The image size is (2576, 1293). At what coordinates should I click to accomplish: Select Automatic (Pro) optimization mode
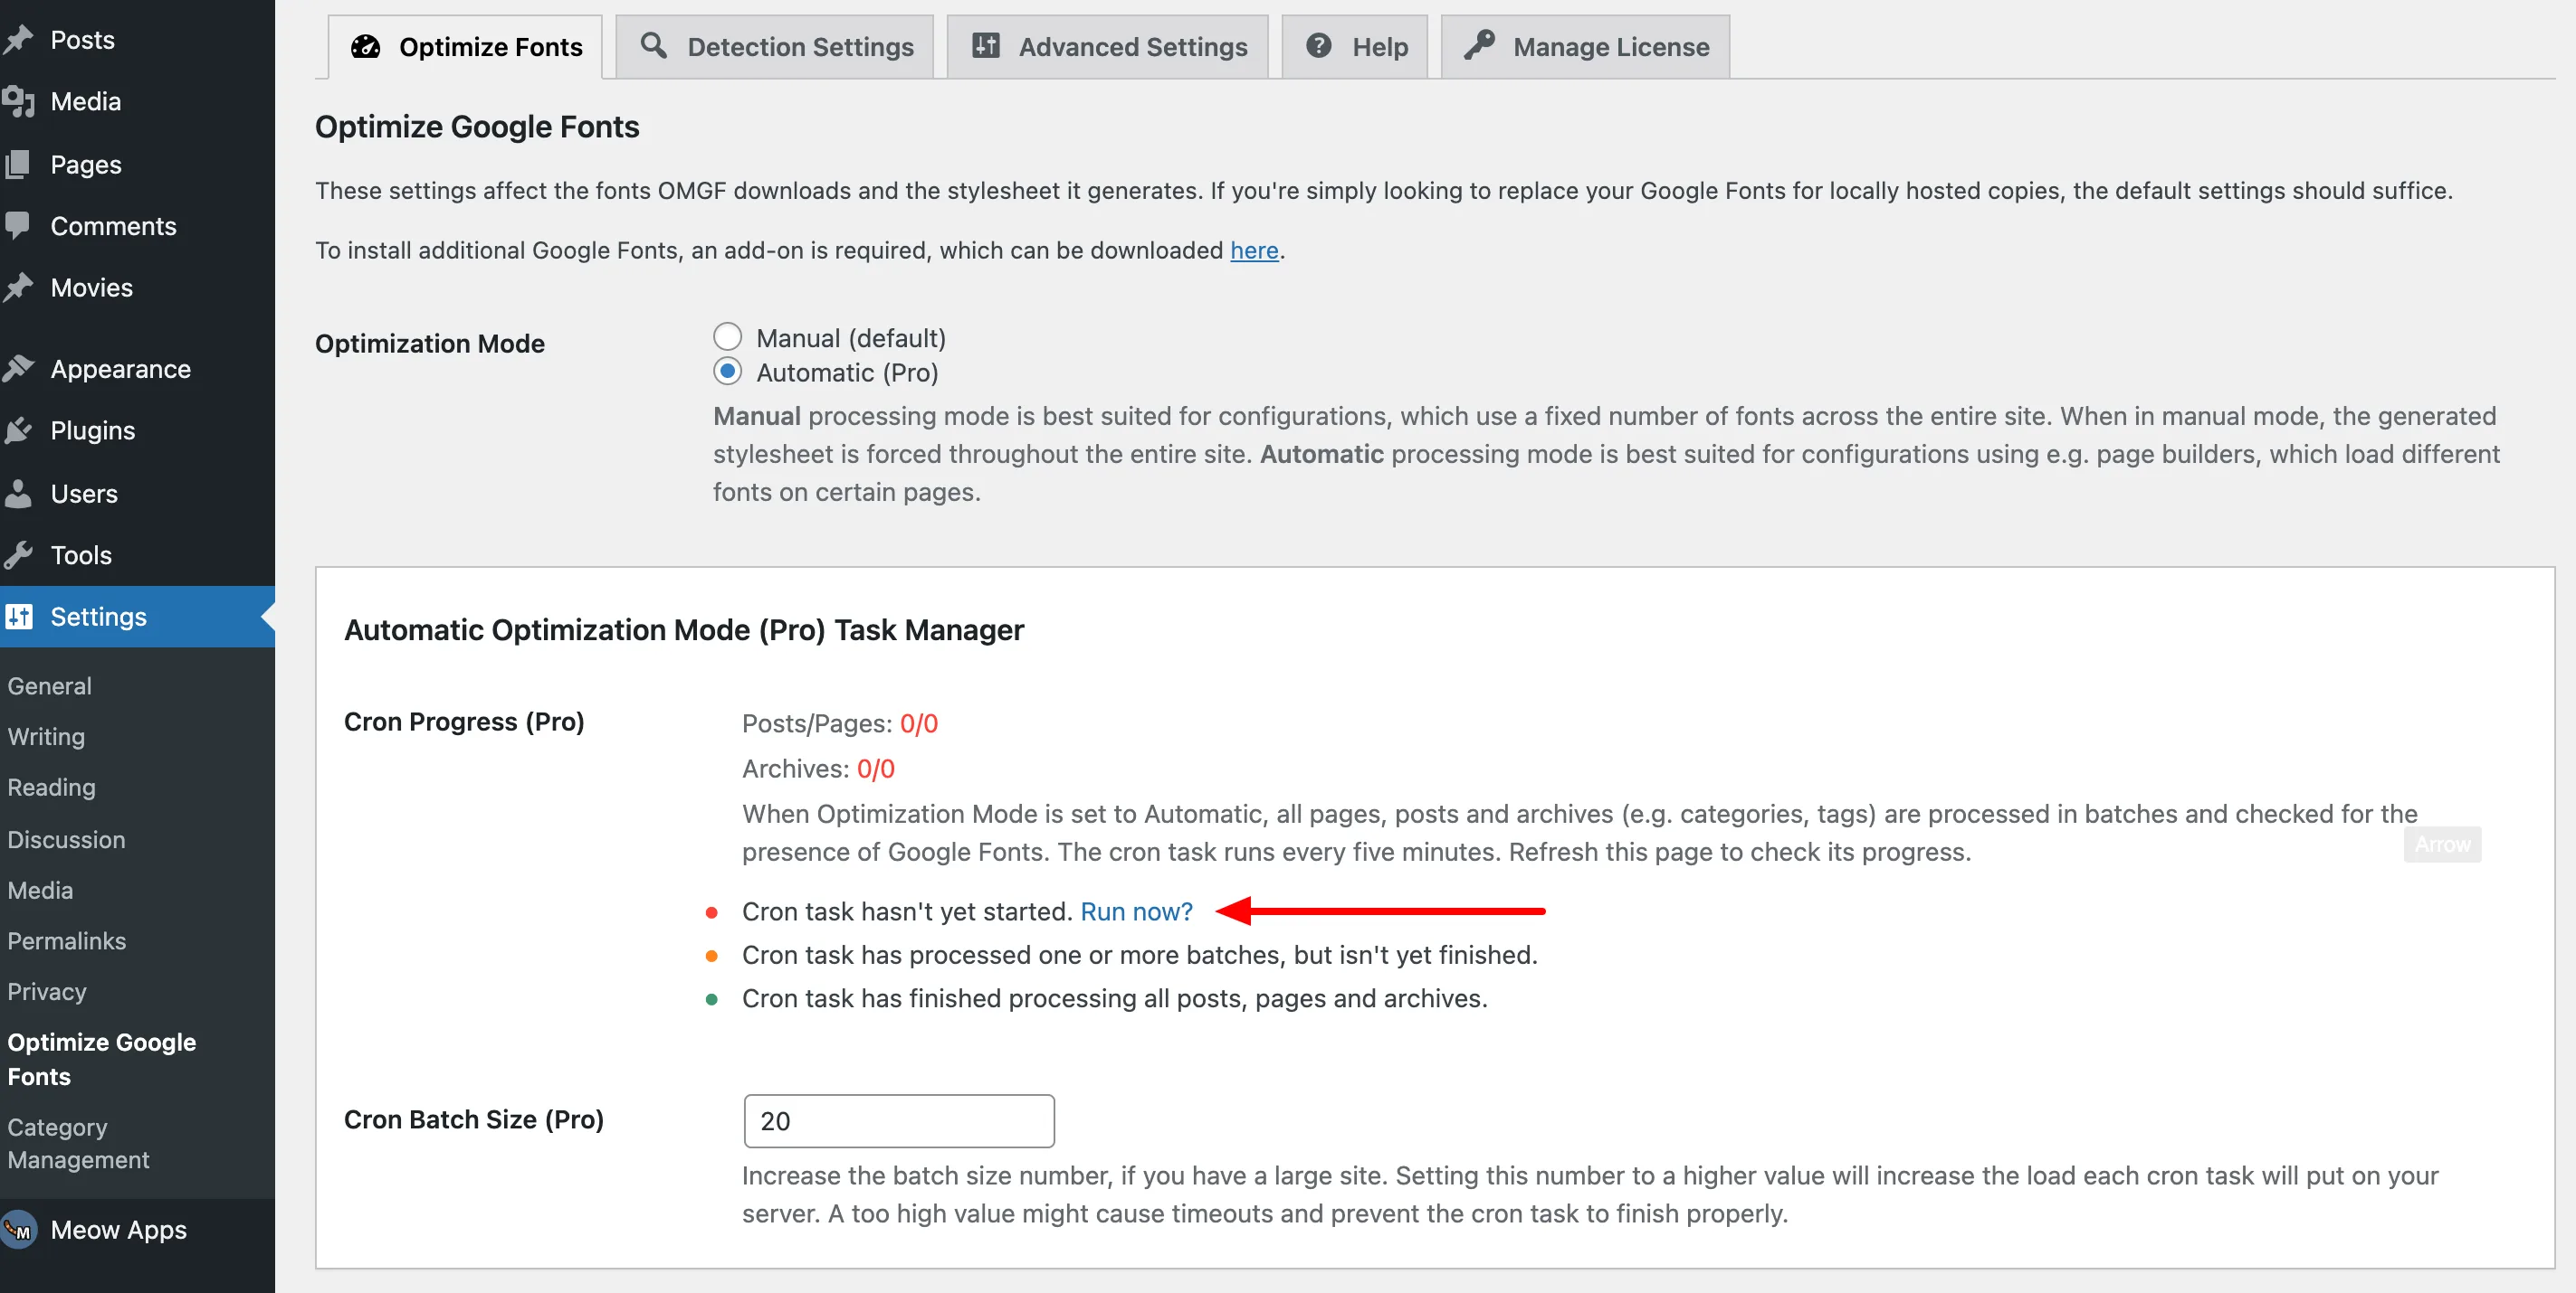point(727,372)
